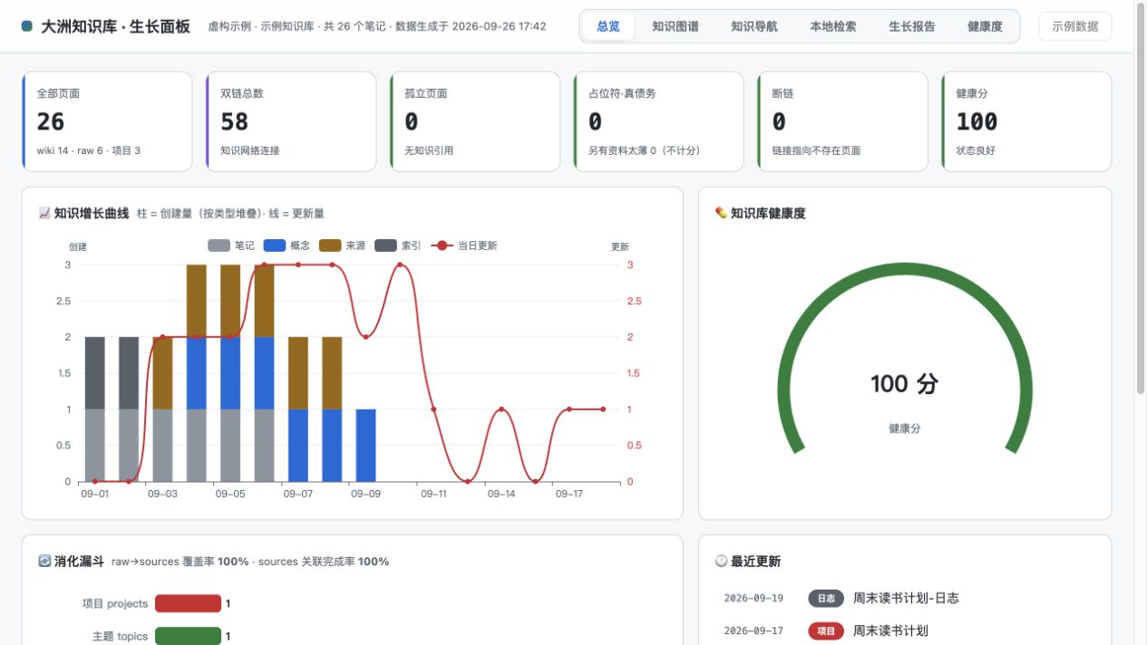Click the 09-01 stacked bar
The width and height of the screenshot is (1147, 645).
click(94, 409)
